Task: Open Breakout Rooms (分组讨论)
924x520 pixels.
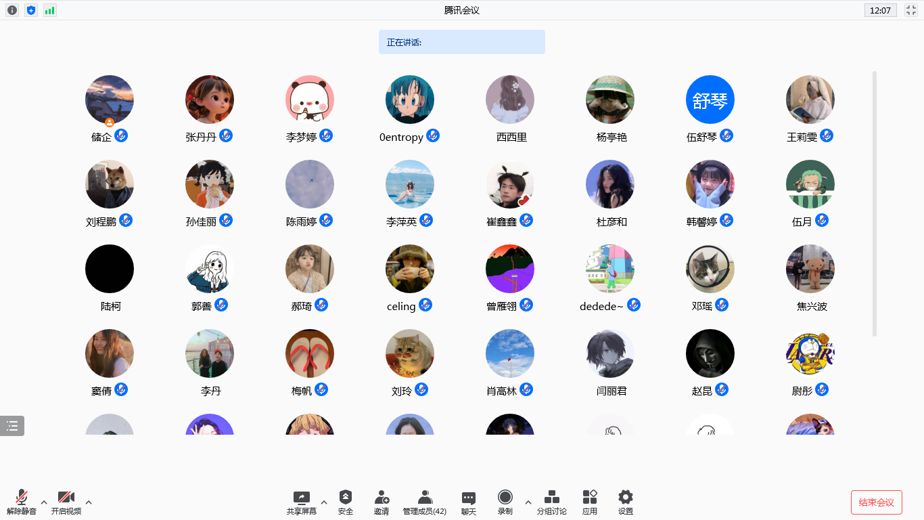Action: [552, 502]
